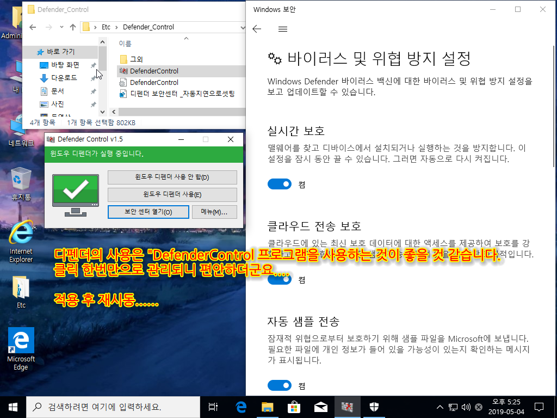This screenshot has height=418, width=557.
Task: Turn off 실시간 보호 toggle
Action: [x=280, y=184]
